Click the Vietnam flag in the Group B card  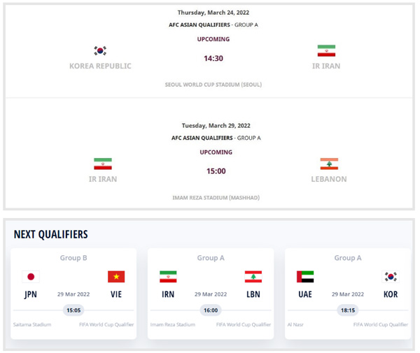tap(116, 277)
